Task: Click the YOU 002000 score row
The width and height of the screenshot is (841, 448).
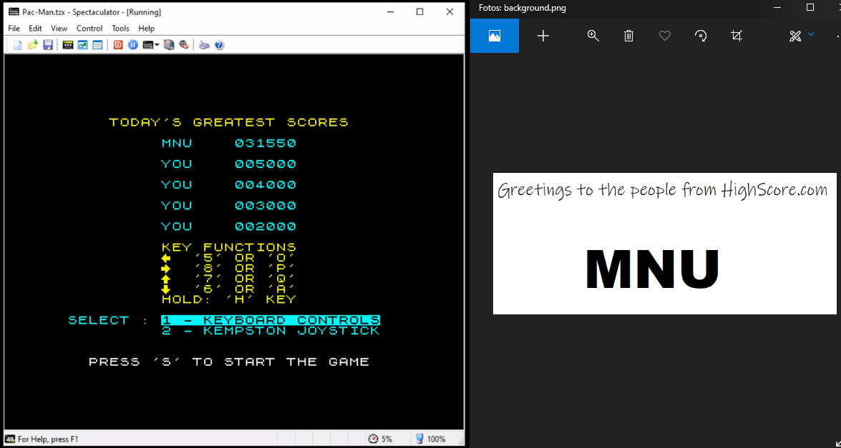Action: click(x=229, y=227)
